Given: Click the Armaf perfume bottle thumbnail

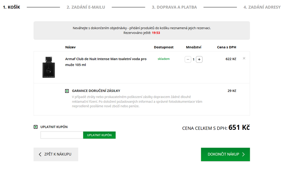Looking at the screenshot, I should (49, 67).
